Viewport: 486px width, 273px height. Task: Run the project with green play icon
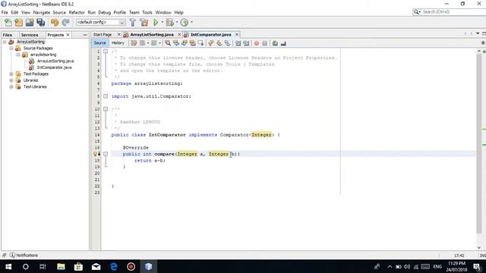point(156,22)
